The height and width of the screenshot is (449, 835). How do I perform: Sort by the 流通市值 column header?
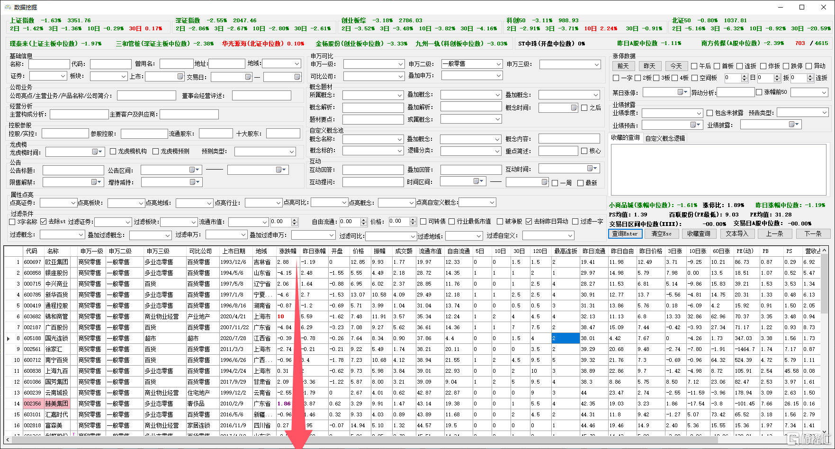click(x=430, y=251)
